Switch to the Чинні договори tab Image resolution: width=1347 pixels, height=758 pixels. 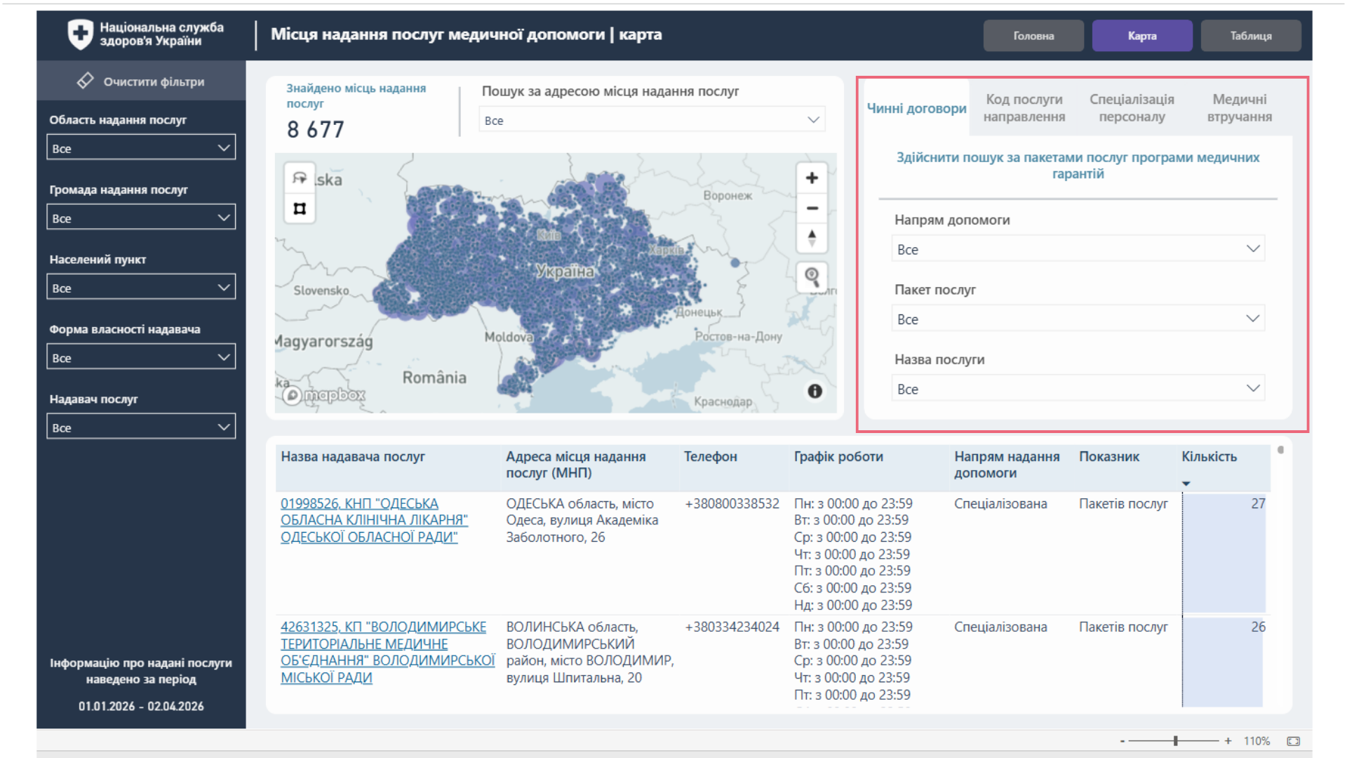coord(916,108)
